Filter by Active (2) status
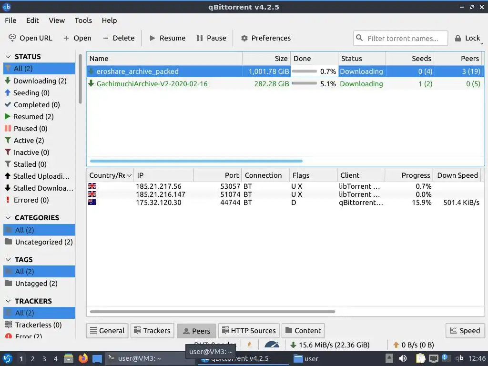Image resolution: width=488 pixels, height=366 pixels. [39, 141]
